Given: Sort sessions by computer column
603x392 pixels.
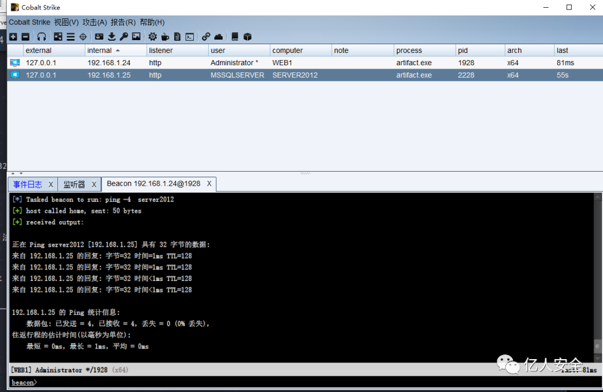Looking at the screenshot, I should coord(301,50).
